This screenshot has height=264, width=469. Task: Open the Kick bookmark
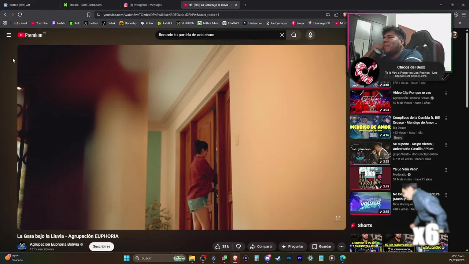point(74,23)
